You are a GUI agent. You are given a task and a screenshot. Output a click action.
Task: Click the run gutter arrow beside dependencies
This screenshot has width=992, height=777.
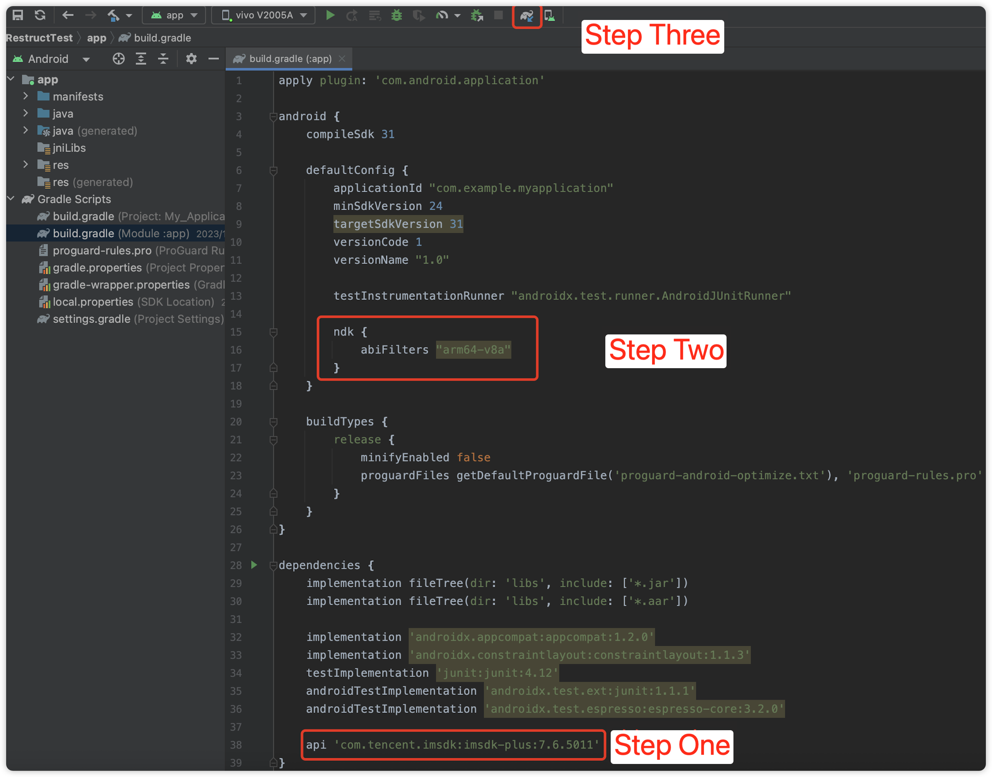254,565
